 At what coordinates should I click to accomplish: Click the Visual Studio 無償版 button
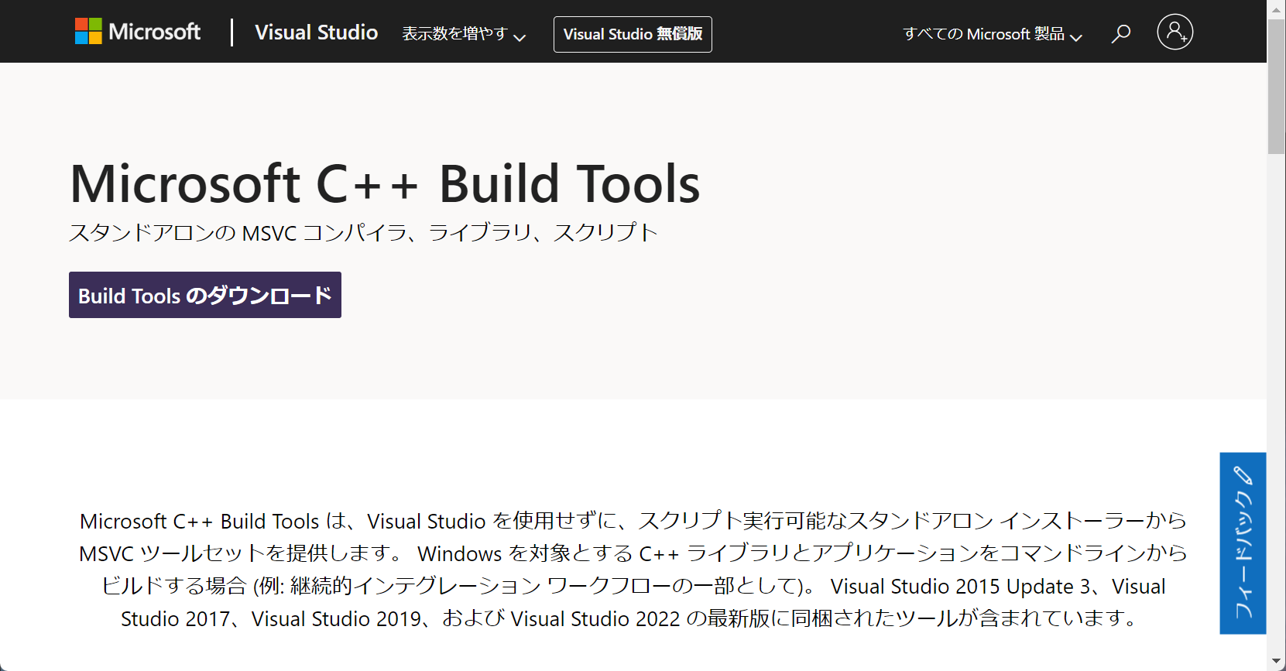[x=633, y=34]
